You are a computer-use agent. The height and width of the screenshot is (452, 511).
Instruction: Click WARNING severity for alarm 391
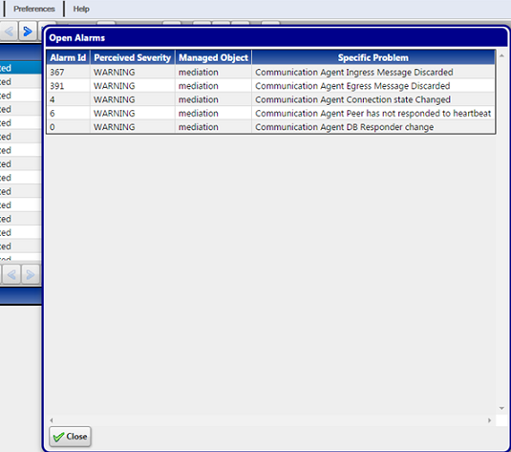pyautogui.click(x=114, y=86)
